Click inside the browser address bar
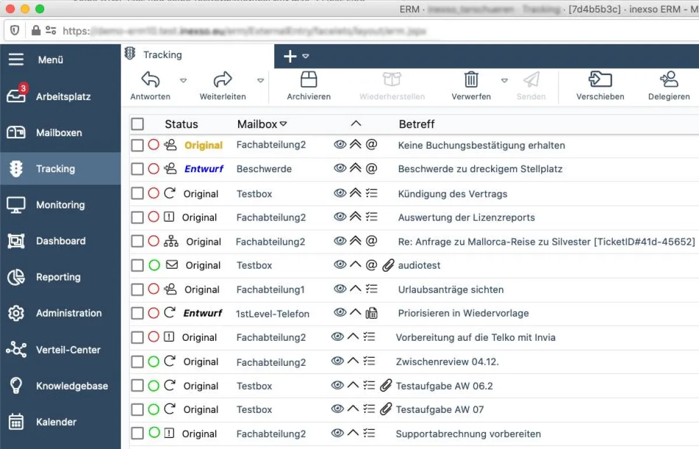 233,31
